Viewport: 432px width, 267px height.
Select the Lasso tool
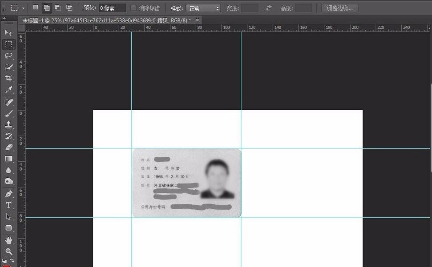tap(8, 56)
